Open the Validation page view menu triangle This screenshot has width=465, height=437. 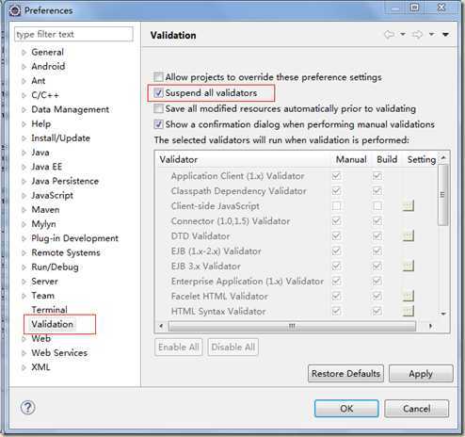pyautogui.click(x=445, y=34)
